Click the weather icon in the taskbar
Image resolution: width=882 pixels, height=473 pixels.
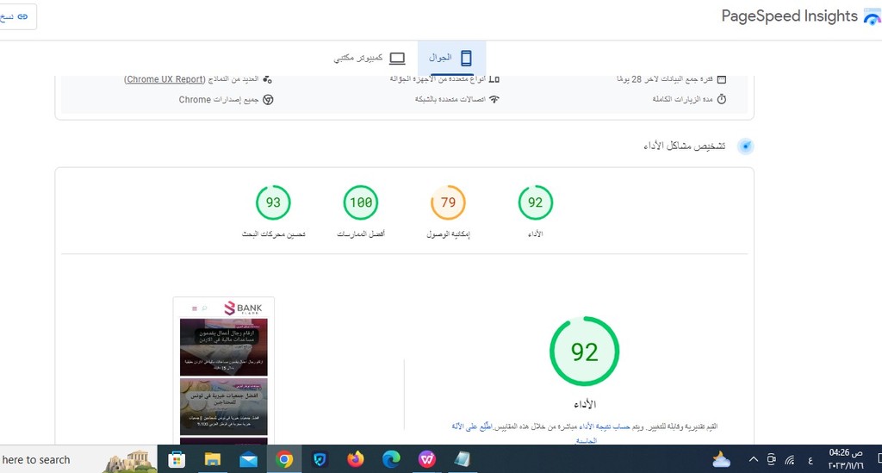pyautogui.click(x=721, y=459)
